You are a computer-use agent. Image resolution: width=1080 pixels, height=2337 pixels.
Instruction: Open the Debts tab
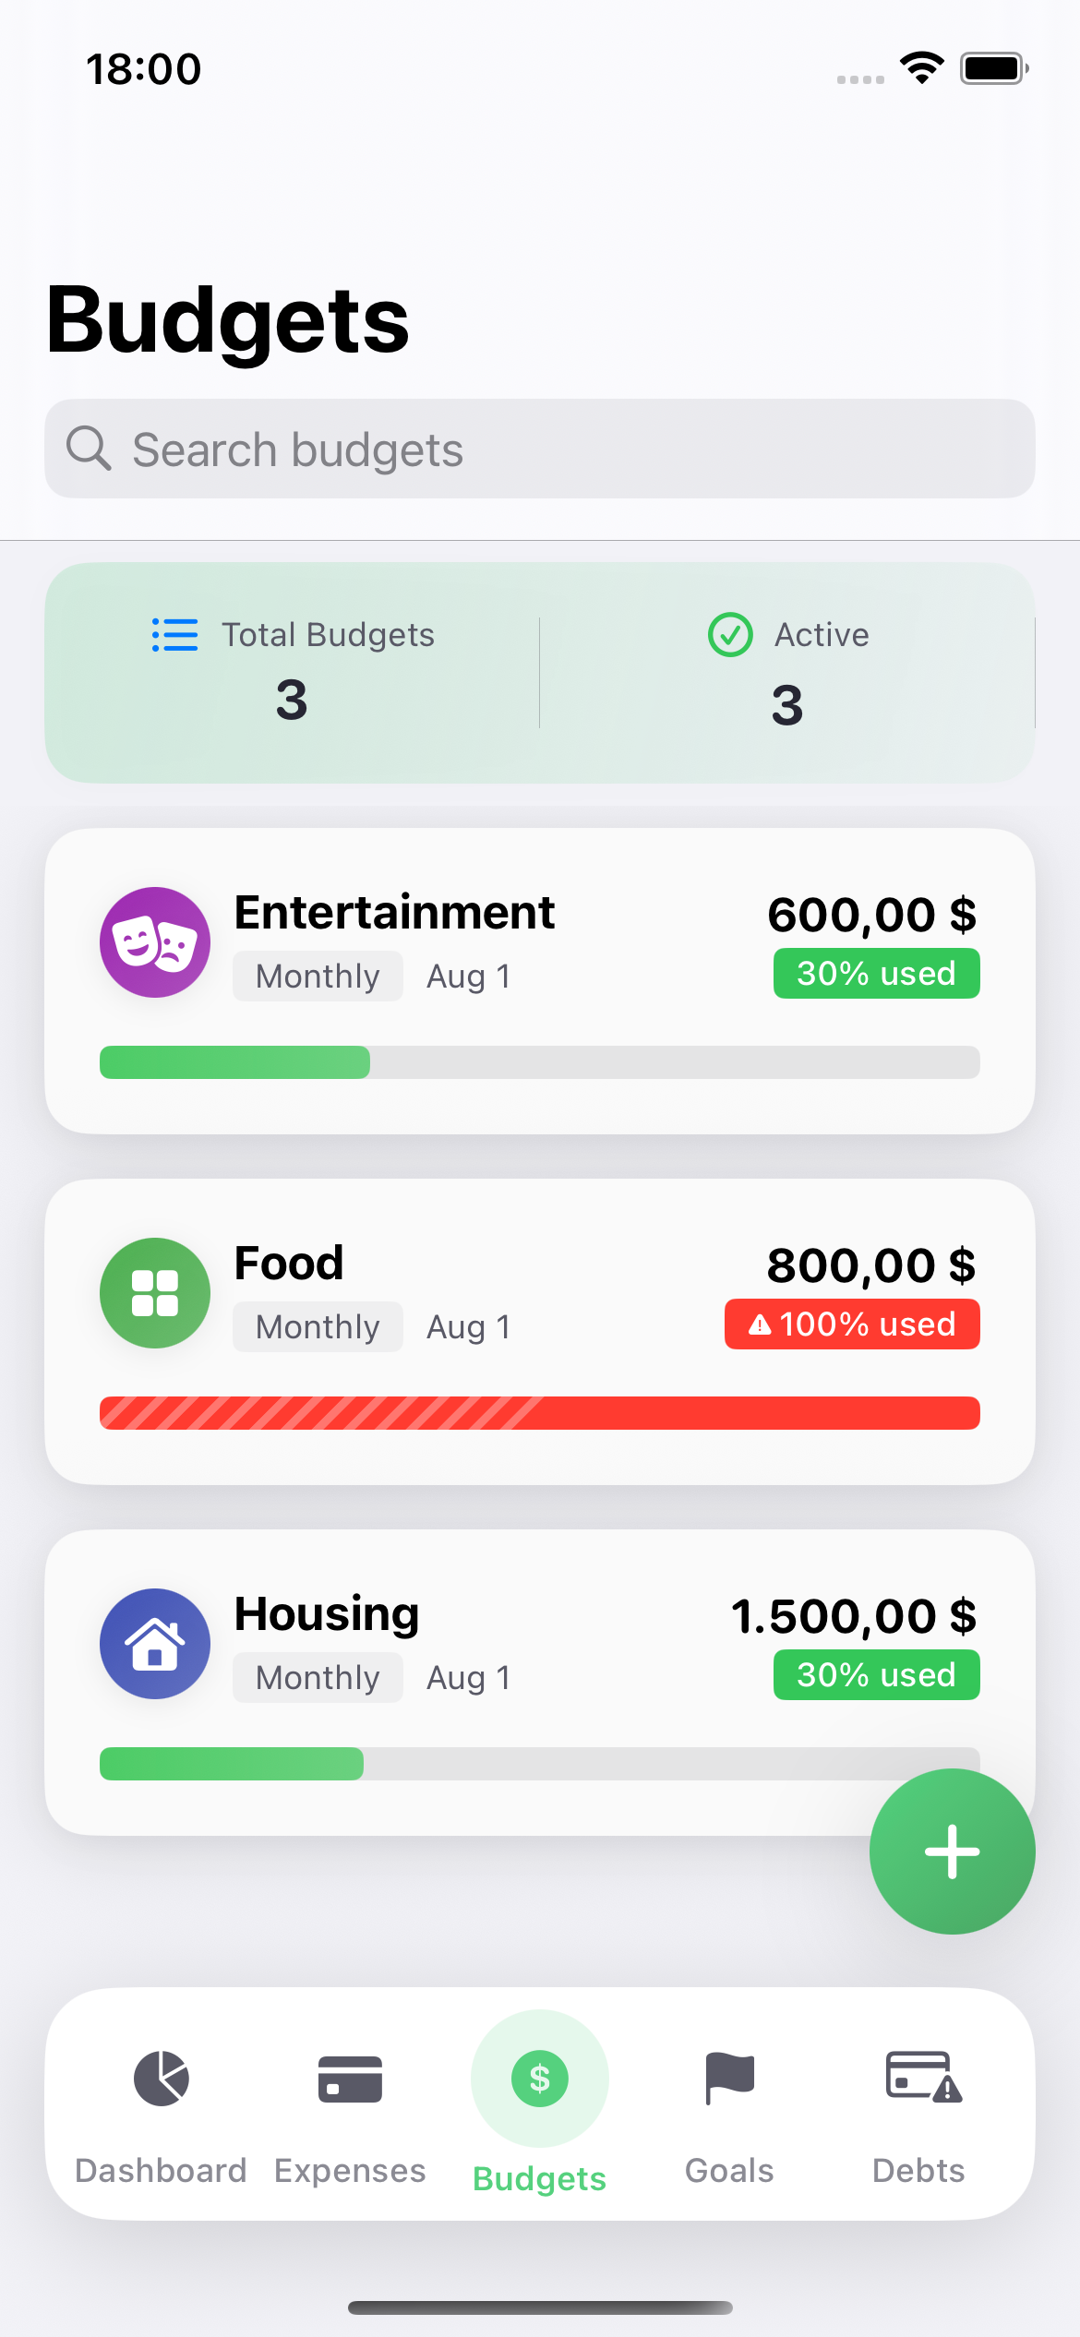[919, 2114]
